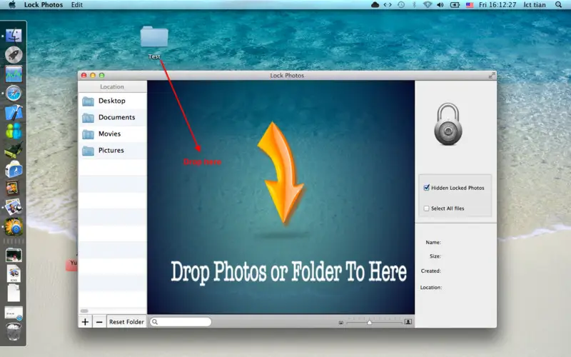The height and width of the screenshot is (357, 571).
Task: Click the magnifier icon in search field
Action: click(x=155, y=322)
